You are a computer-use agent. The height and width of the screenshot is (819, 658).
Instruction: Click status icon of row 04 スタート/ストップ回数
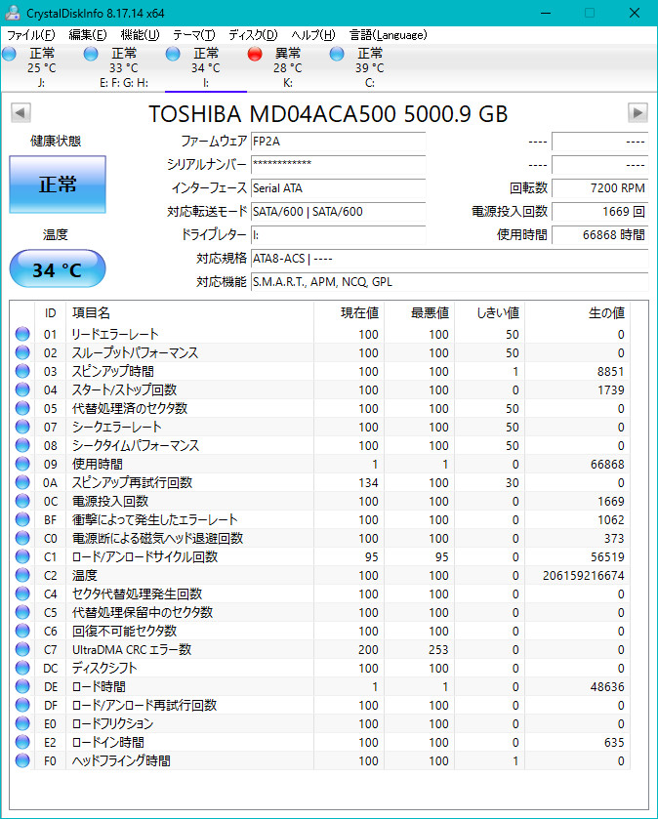[22, 389]
